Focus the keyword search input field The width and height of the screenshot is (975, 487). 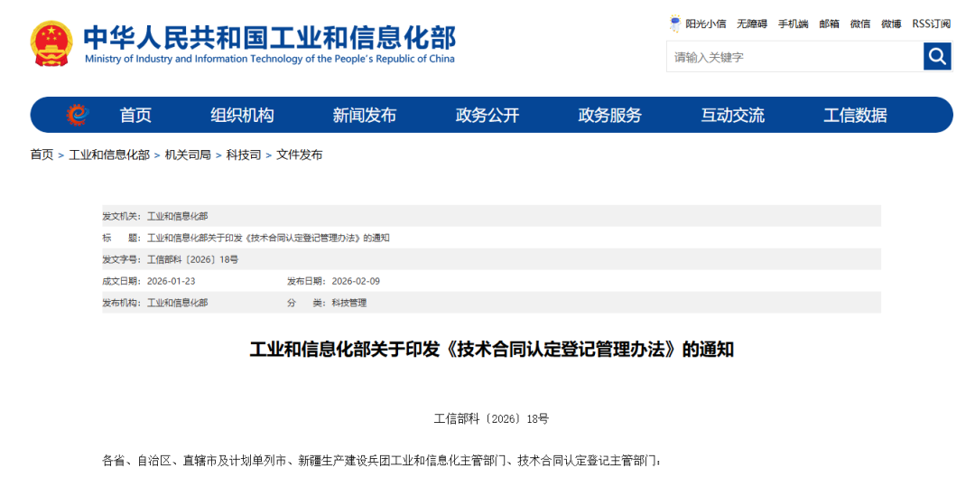click(794, 57)
